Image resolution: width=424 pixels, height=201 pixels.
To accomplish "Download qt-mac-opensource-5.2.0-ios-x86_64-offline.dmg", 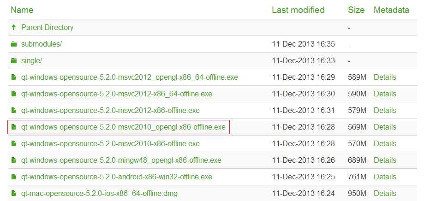I will point(100,194).
